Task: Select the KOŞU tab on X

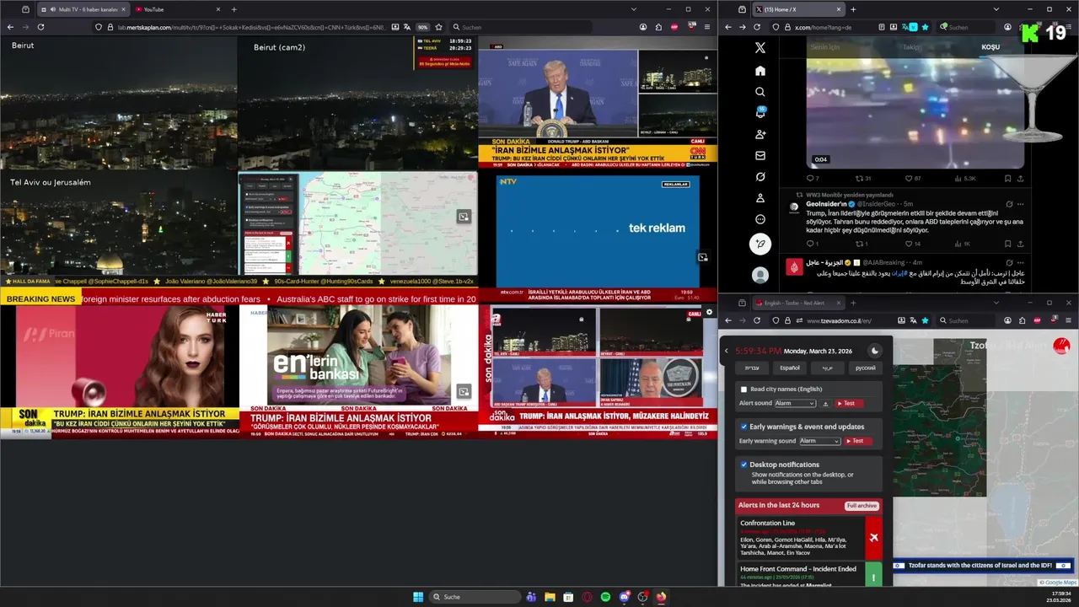Action: point(990,47)
